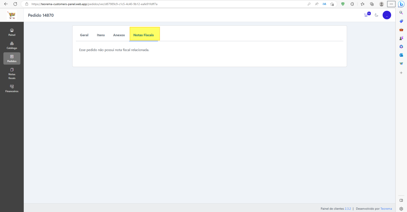Screen dimensions: 407x212
Task: Open the Notas fiscais sidebar section
Action: coord(12,73)
